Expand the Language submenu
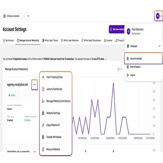This screenshot has height=163, width=163. [144, 46]
